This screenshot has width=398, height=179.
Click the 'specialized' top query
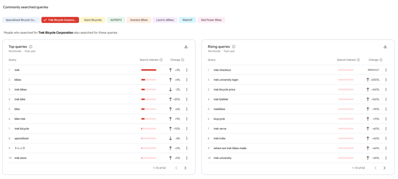pos(22,138)
